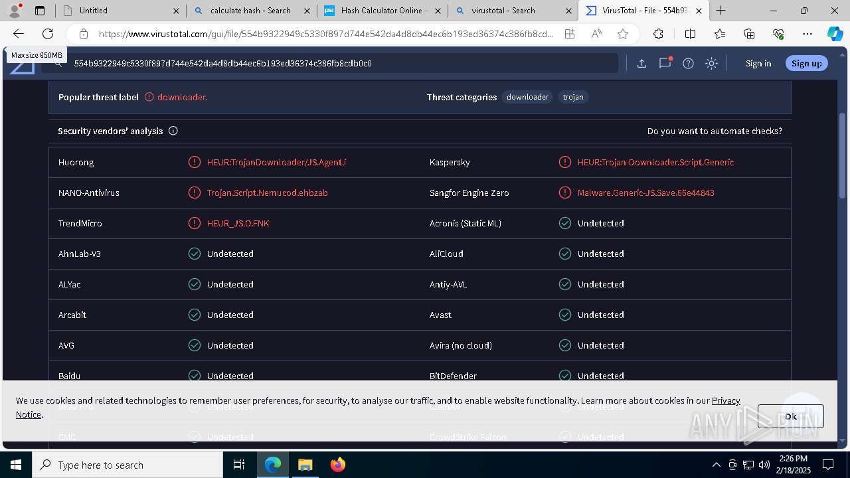Screen dimensions: 850x478
Task: Click the Avast undetected checkmark icon
Action: [x=565, y=315]
